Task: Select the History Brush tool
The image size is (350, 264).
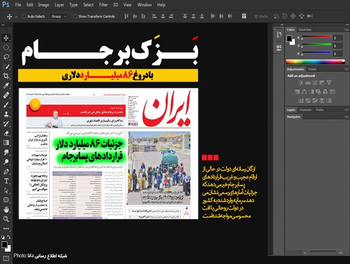Action: tap(6, 123)
